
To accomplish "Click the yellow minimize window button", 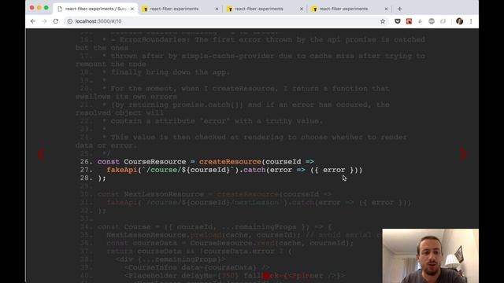I will (x=39, y=8).
